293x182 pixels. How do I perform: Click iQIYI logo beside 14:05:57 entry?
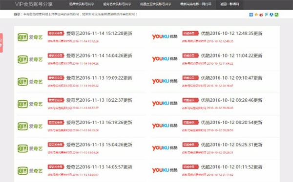(30, 171)
